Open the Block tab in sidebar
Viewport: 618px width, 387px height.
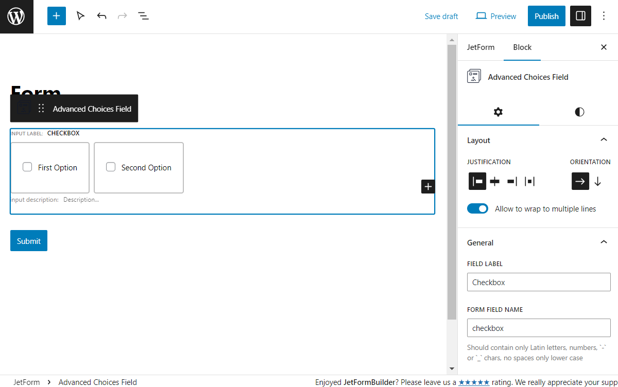(x=522, y=47)
